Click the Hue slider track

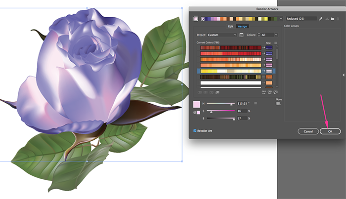tap(220, 103)
